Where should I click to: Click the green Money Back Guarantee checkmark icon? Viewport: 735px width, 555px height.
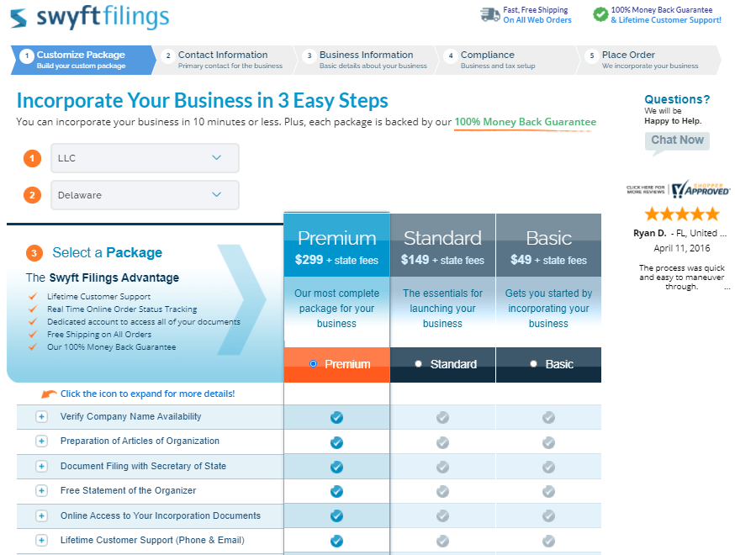(600, 14)
